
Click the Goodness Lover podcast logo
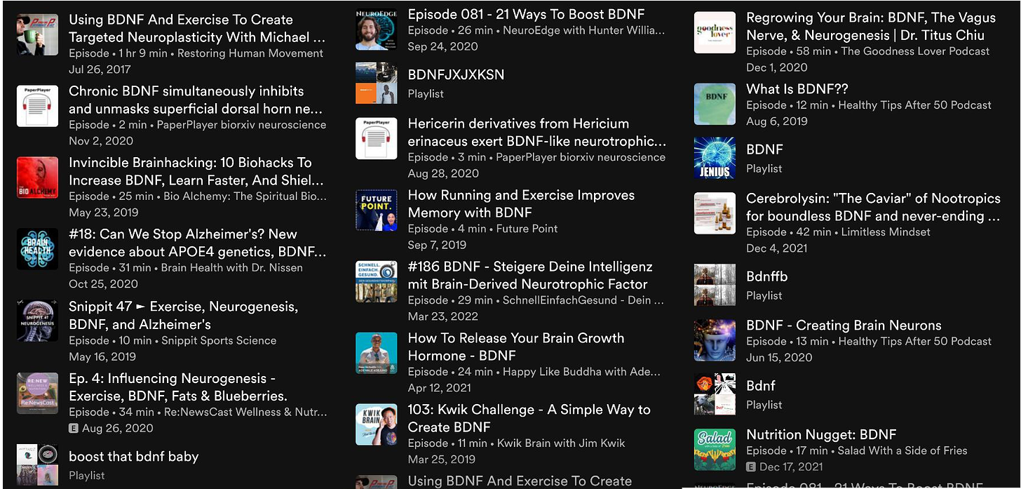715,33
